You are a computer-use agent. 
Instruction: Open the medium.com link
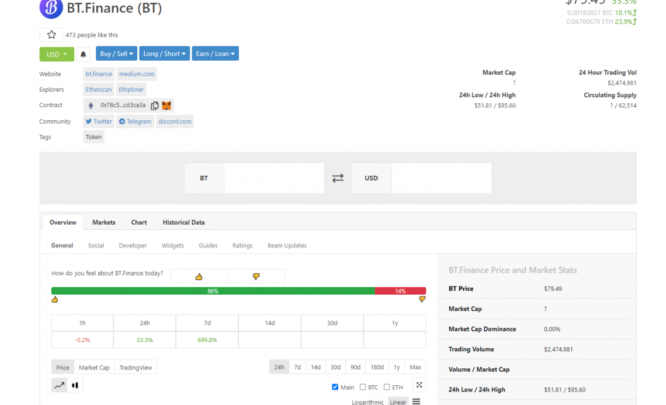point(137,74)
